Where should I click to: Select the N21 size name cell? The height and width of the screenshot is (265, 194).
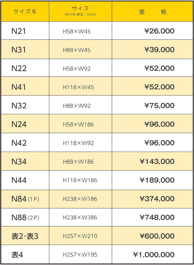[19, 31]
